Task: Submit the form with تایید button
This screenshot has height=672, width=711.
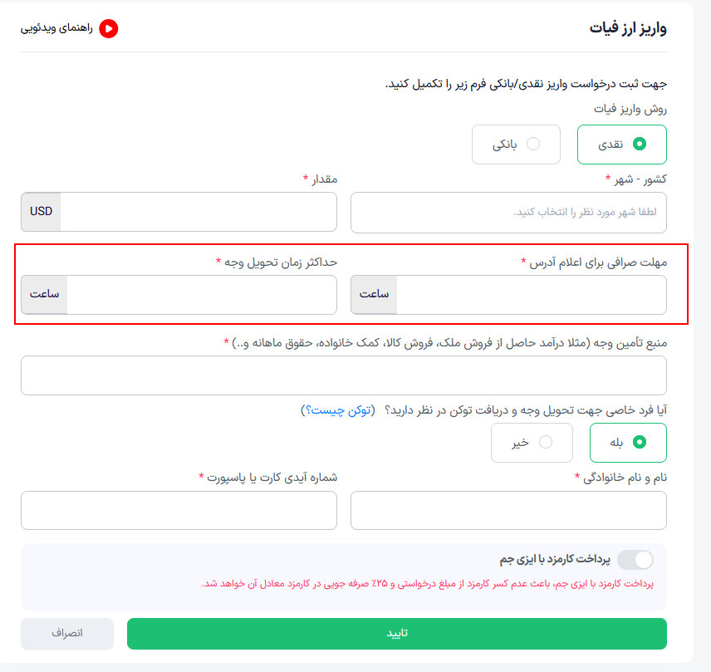Action: point(397,634)
